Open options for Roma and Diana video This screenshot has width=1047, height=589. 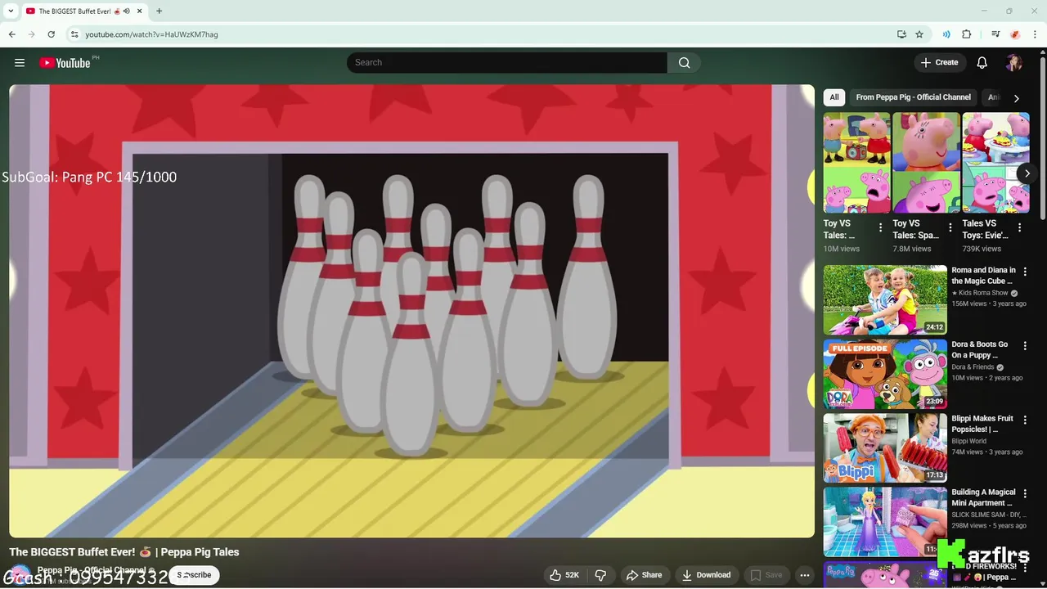coord(1025,272)
